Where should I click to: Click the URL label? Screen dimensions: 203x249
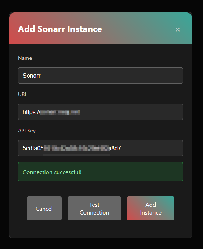22,94
